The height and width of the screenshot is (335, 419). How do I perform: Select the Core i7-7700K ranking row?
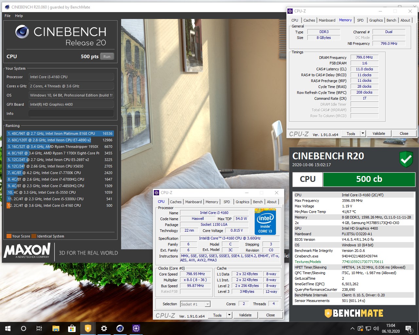[60, 173]
